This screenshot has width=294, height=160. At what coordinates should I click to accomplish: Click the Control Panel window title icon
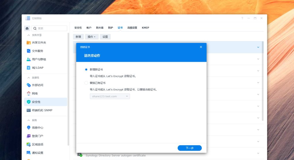point(28,18)
